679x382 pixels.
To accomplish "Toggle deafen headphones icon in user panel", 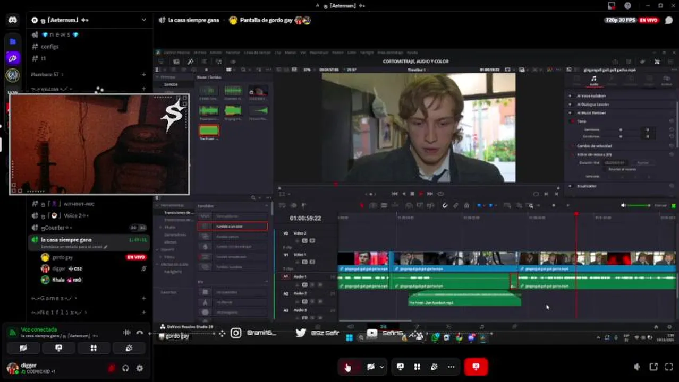I will coord(125,368).
